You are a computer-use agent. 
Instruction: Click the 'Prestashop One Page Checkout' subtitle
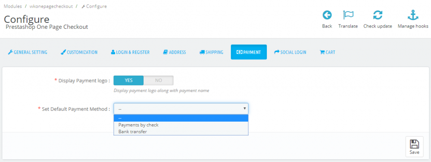tap(47, 27)
